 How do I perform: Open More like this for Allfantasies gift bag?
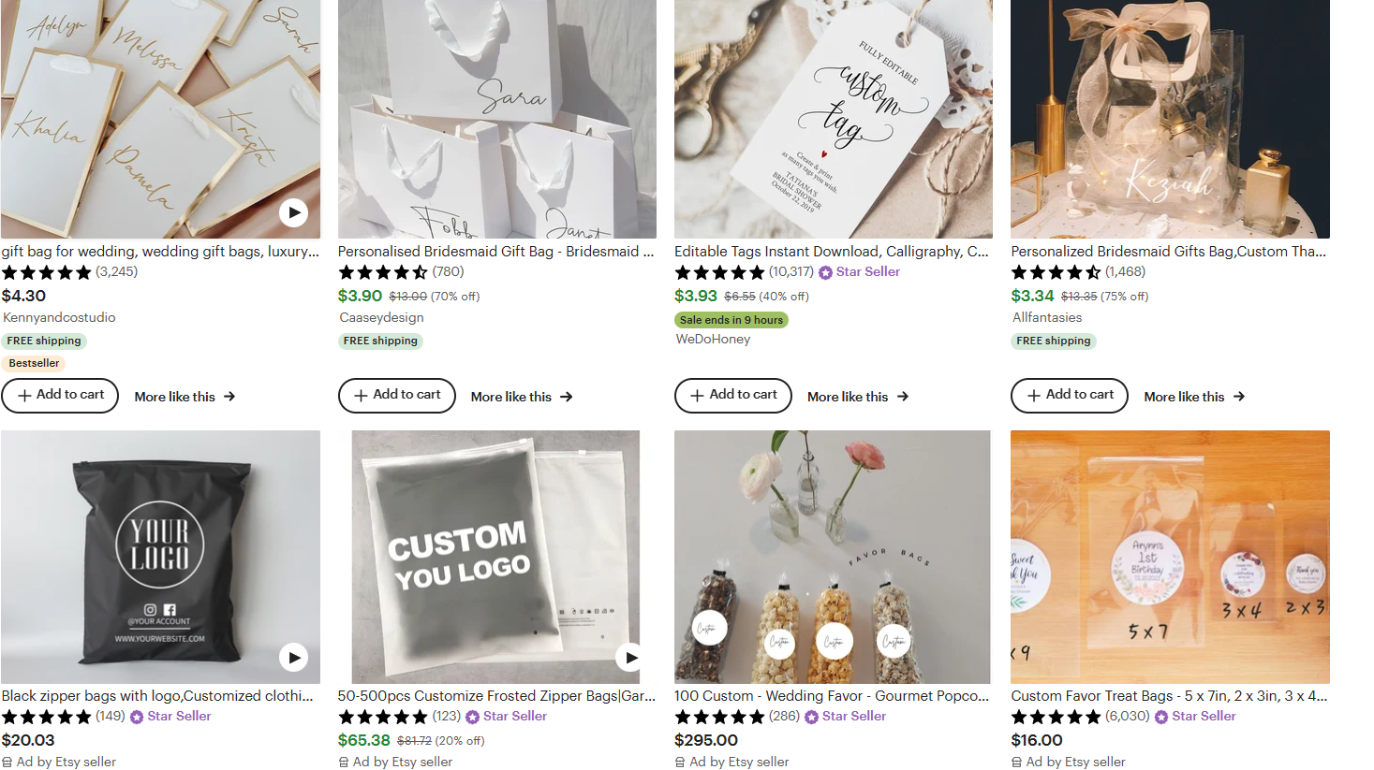[1194, 397]
